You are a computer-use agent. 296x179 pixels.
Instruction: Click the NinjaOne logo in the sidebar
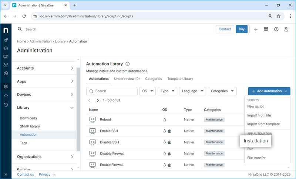point(6,29)
